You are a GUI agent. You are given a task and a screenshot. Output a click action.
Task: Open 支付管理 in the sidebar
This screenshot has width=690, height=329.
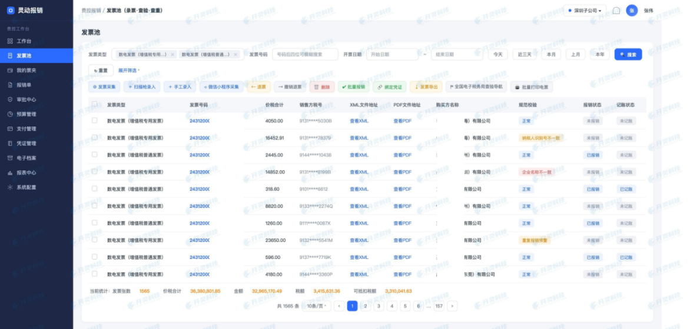(37, 129)
